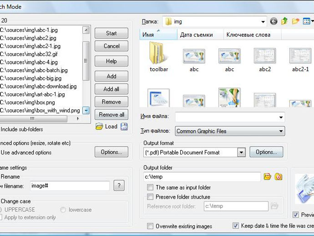Click the Имя файла input field
The width and height of the screenshot is (314, 236).
click(230, 117)
